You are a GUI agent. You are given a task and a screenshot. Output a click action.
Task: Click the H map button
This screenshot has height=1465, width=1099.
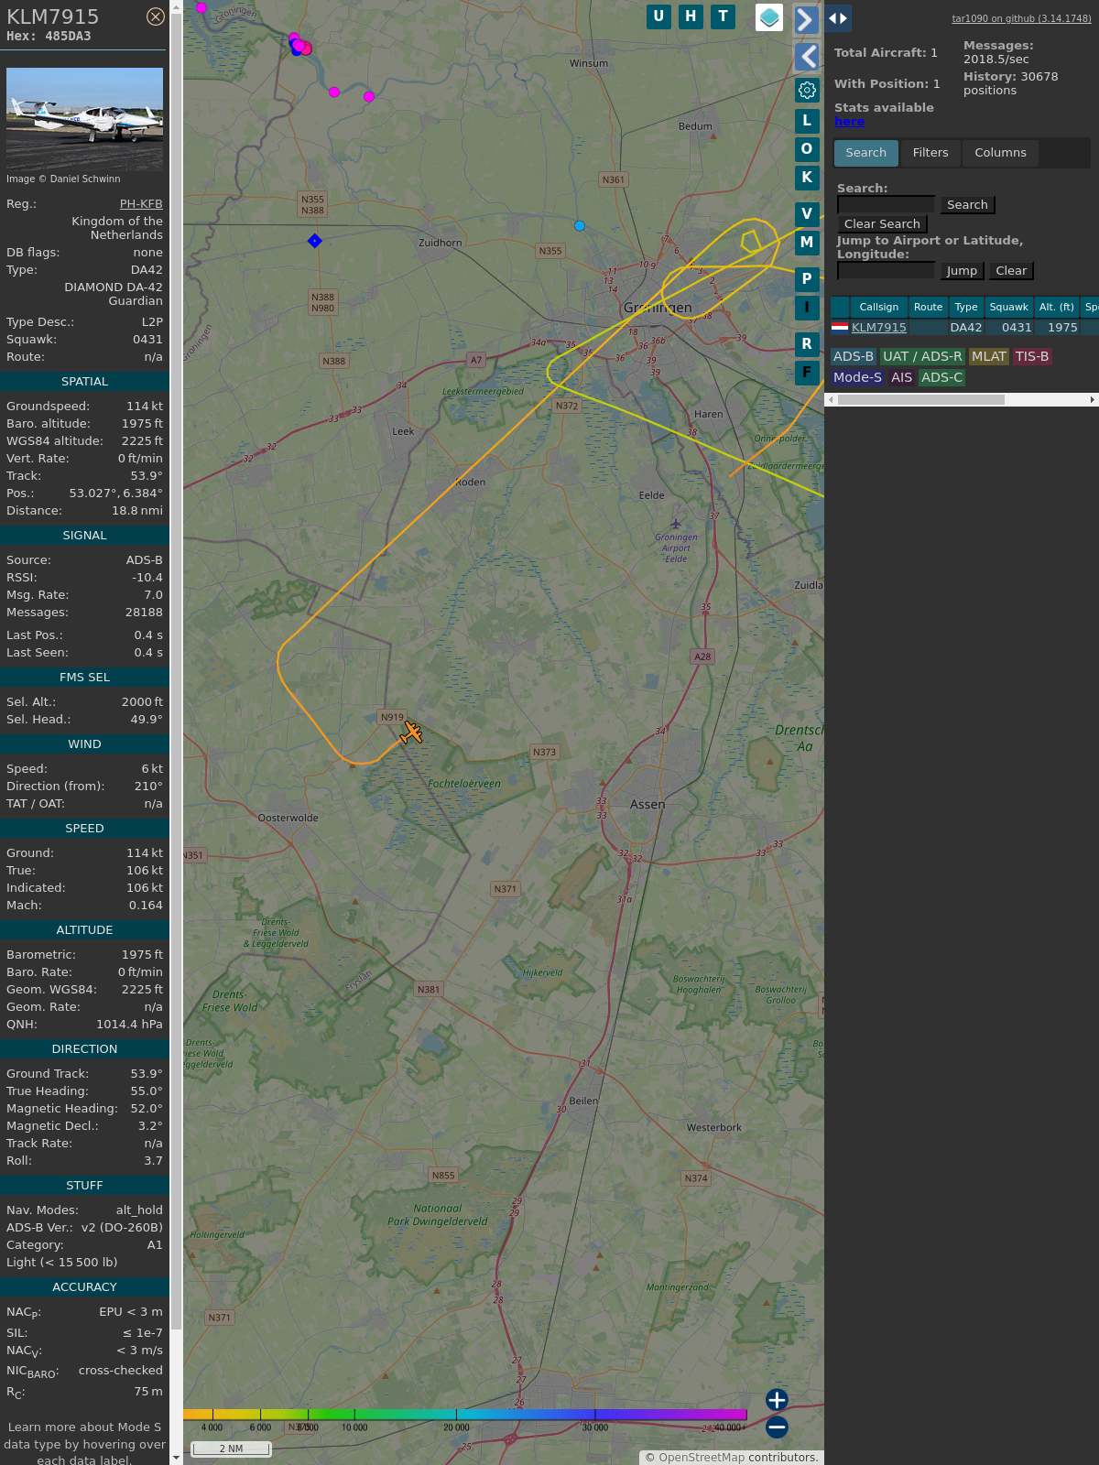(691, 16)
